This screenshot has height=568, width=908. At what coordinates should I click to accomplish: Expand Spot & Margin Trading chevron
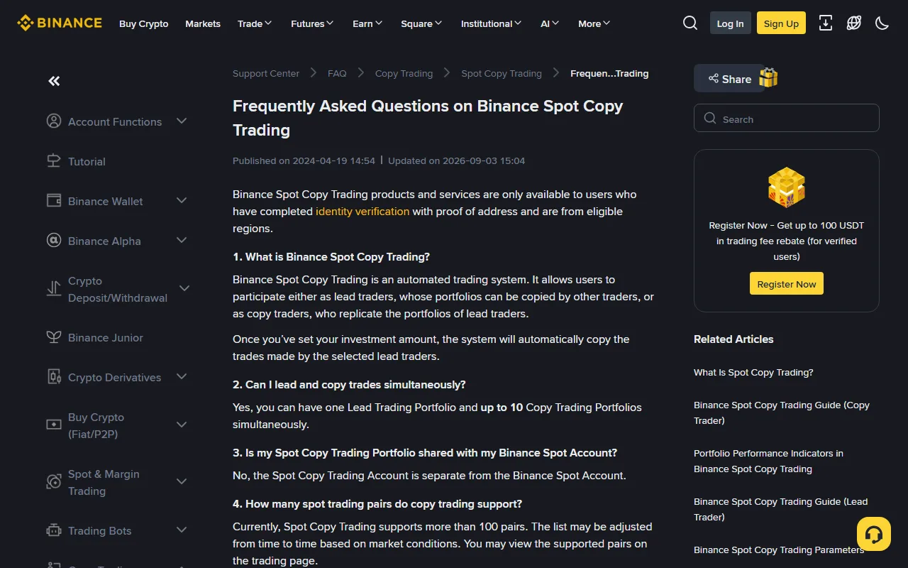[x=182, y=481]
